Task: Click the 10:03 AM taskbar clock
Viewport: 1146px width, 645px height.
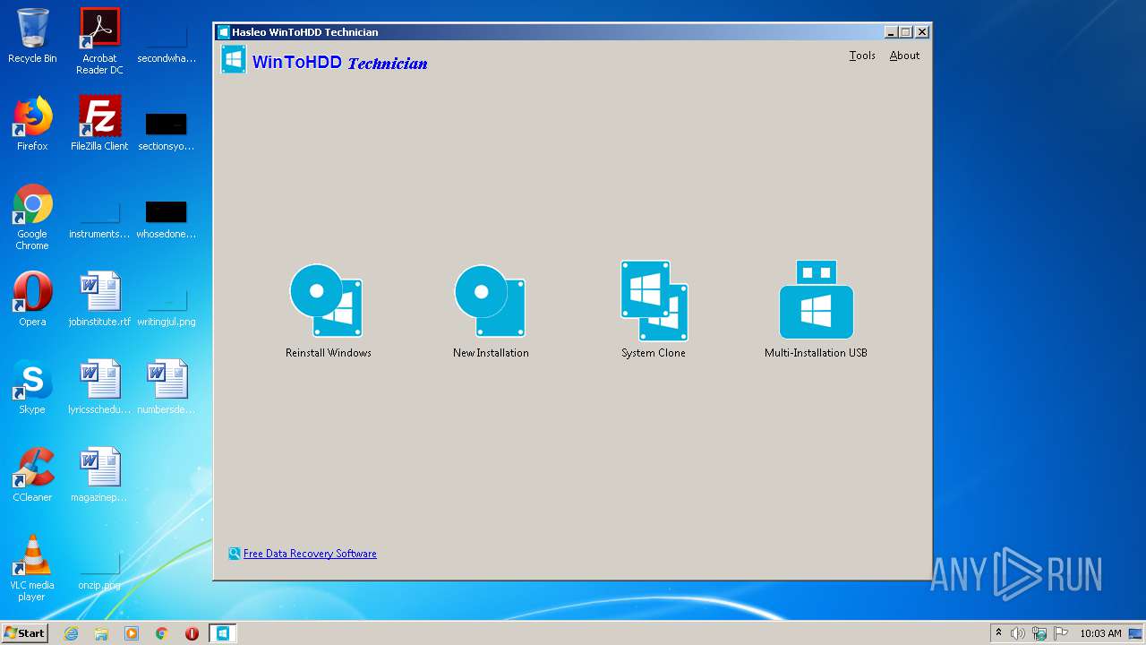Action: (x=1100, y=633)
